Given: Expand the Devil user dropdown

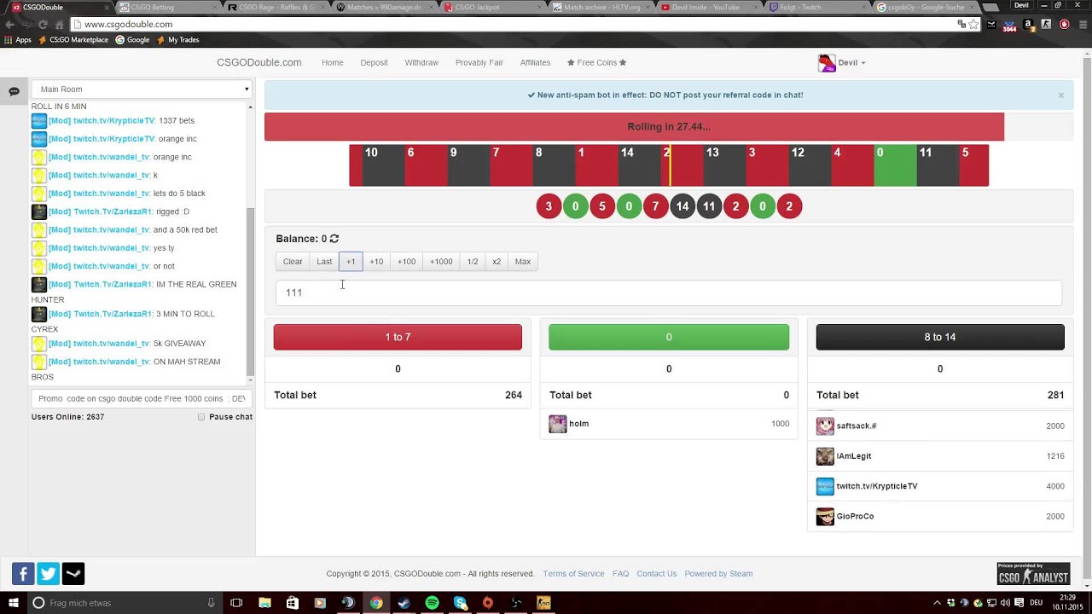Looking at the screenshot, I should coord(851,63).
